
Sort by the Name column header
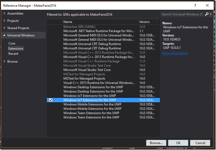(x=100, y=22)
